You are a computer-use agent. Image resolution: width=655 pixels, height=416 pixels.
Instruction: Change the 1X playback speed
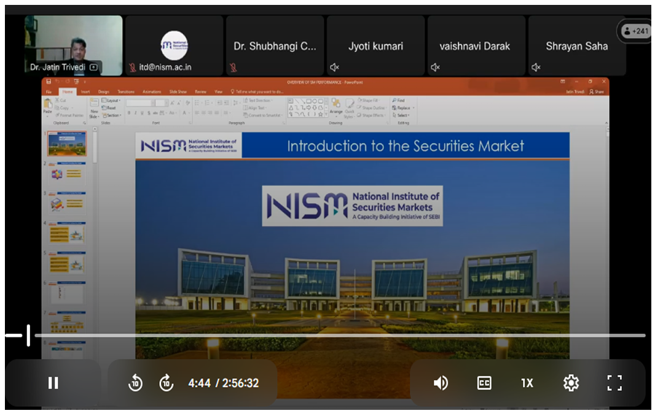pos(527,383)
